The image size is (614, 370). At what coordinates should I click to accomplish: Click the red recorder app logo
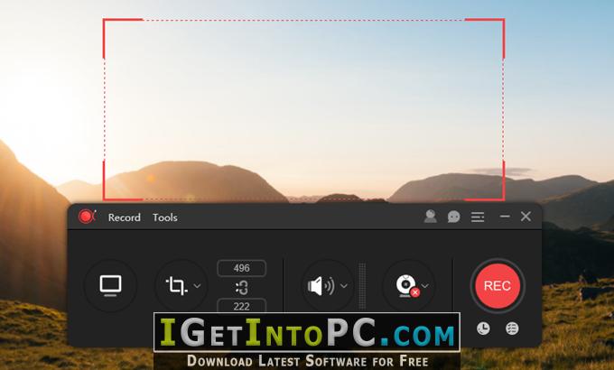click(x=87, y=217)
